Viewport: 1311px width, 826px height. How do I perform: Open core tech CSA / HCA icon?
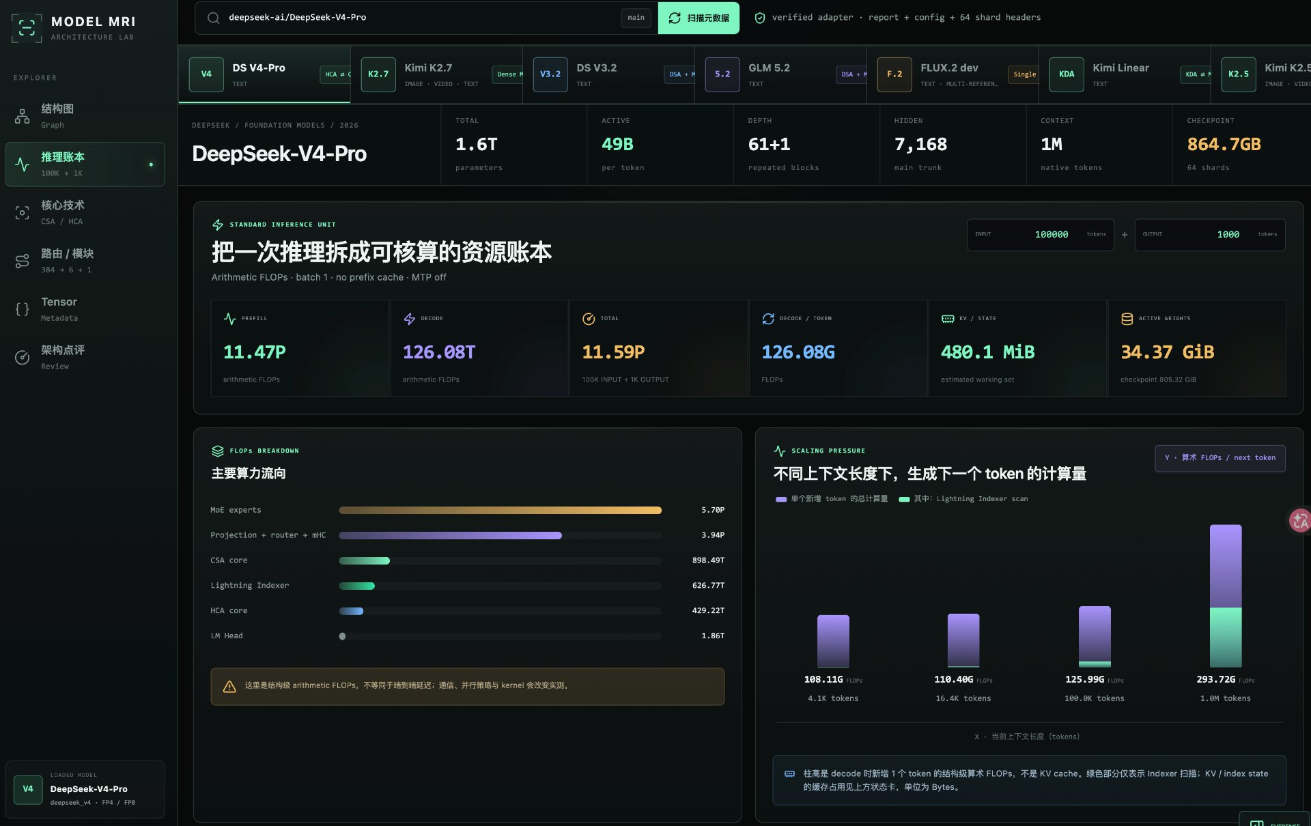coord(23,213)
